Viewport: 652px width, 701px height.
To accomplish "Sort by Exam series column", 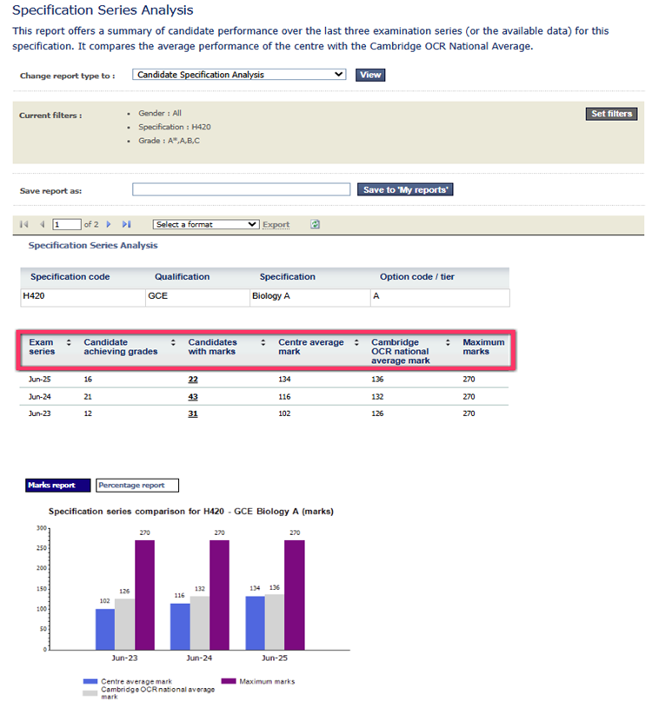I will coord(69,342).
